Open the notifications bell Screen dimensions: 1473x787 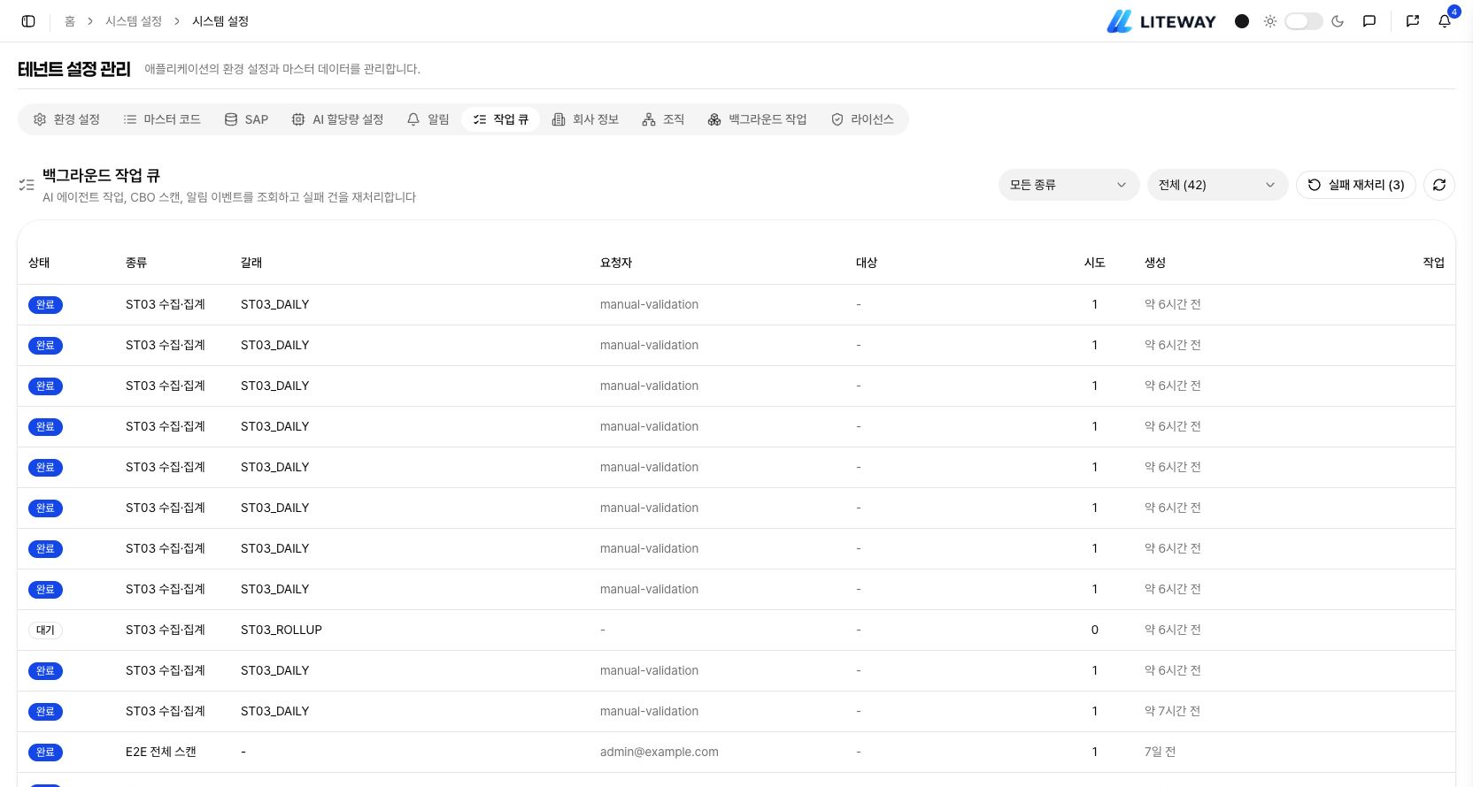click(1445, 21)
